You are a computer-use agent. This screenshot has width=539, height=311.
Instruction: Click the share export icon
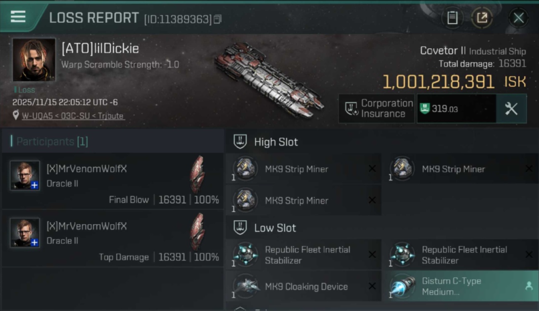pos(482,18)
